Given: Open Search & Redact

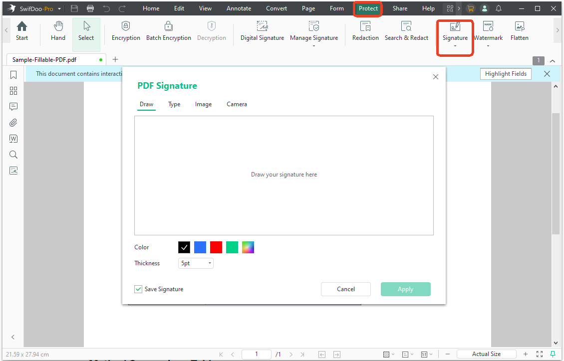Looking at the screenshot, I should (406, 31).
